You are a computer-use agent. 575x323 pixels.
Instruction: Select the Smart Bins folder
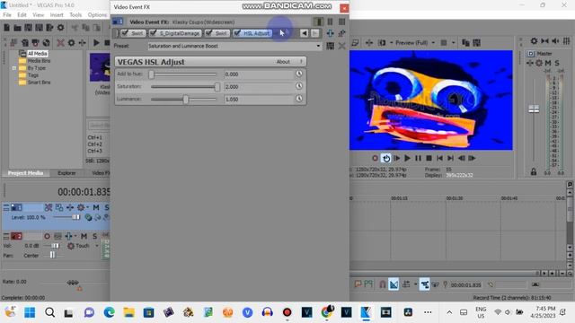(x=39, y=83)
